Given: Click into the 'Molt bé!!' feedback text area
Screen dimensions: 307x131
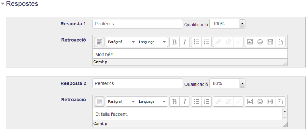Looking at the screenshot, I should tap(190, 54).
